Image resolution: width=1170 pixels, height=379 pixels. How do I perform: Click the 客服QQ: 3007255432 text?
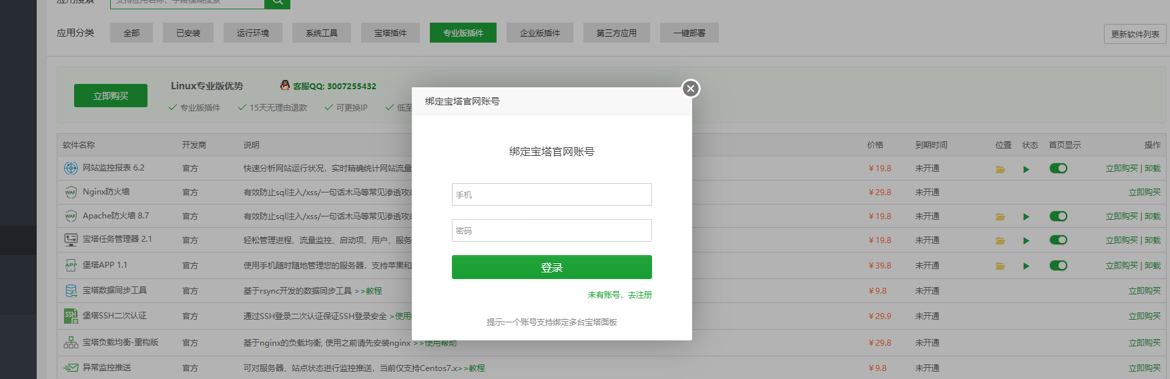[334, 86]
